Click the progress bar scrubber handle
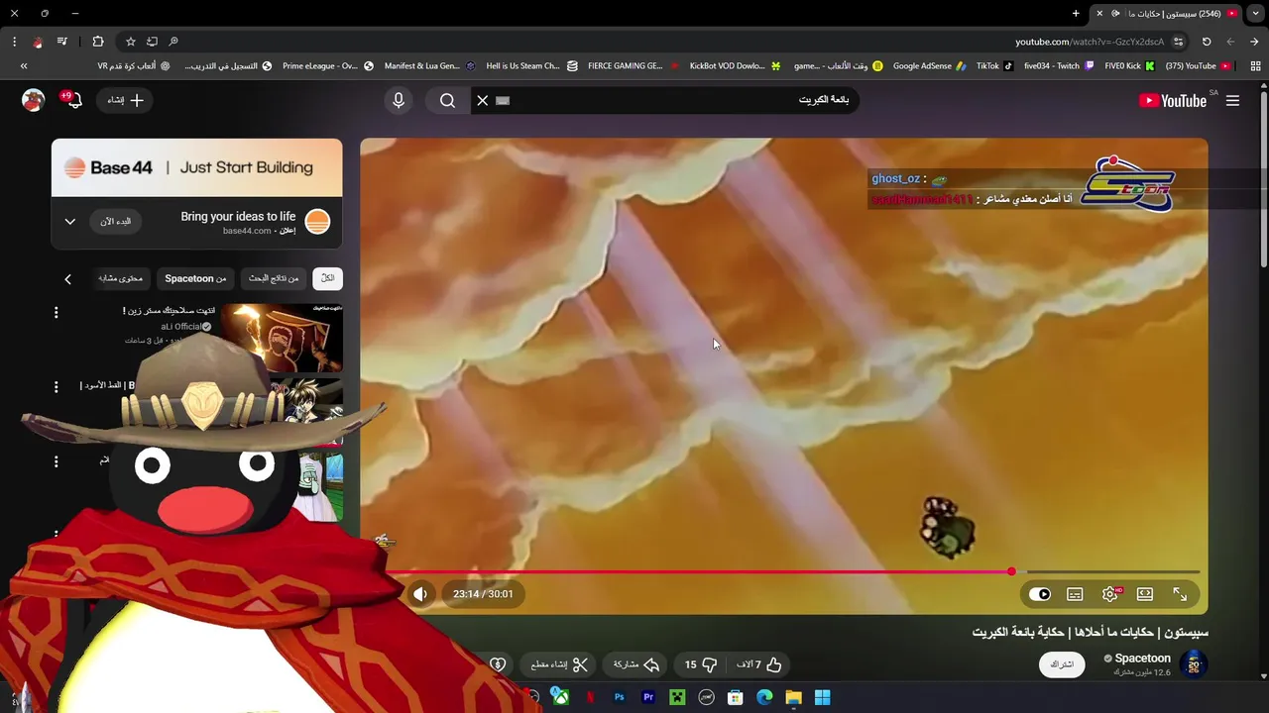This screenshot has height=713, width=1269. coord(1011,571)
